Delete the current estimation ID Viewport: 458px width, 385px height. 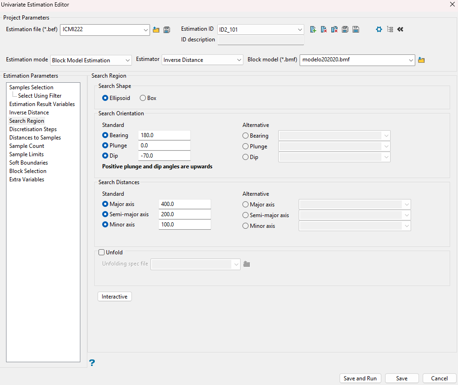pos(324,29)
